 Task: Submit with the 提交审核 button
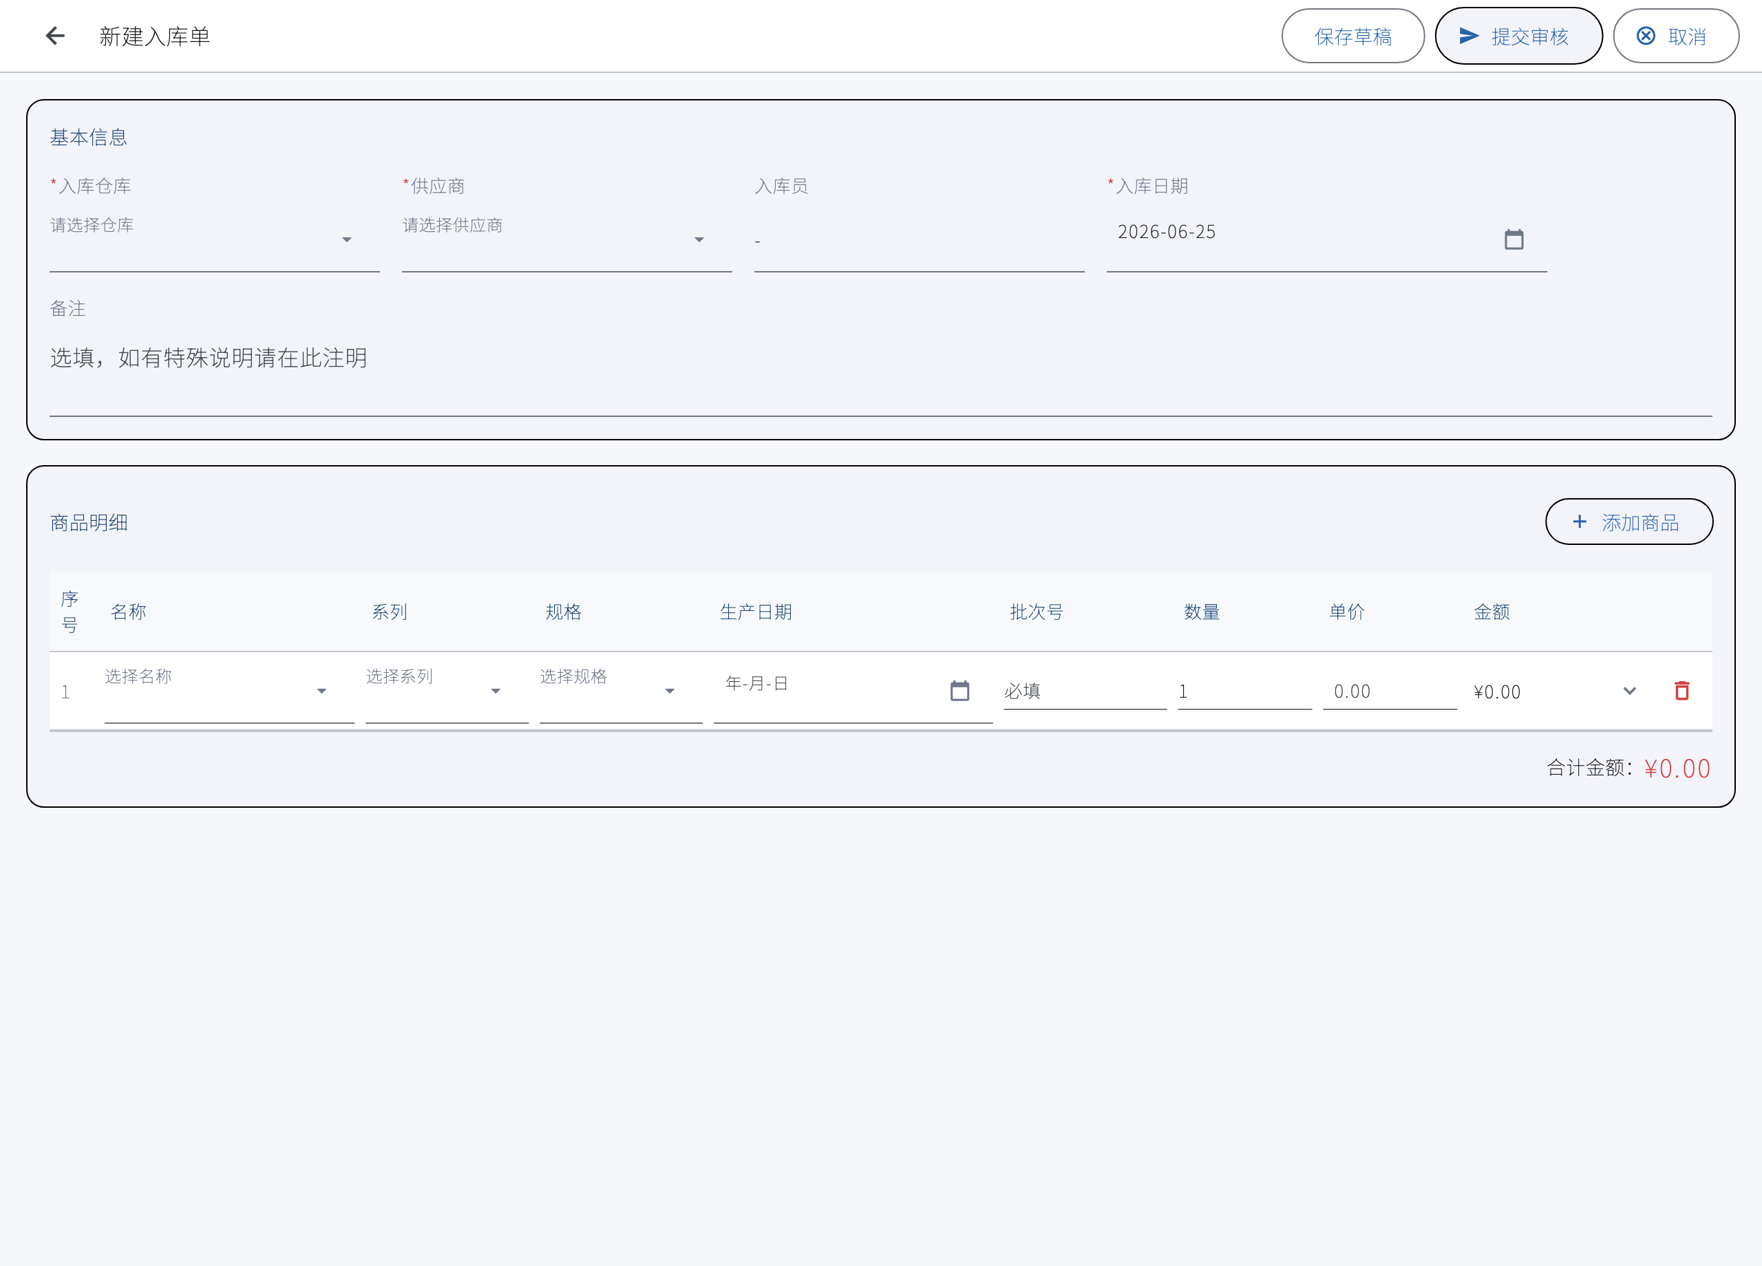1518,36
